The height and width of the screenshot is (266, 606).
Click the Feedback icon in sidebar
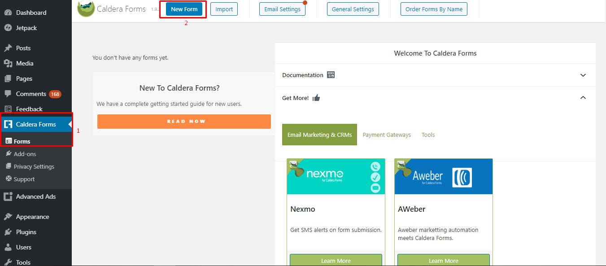click(8, 109)
